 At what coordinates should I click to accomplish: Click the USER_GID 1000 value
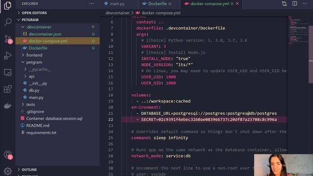click(171, 83)
